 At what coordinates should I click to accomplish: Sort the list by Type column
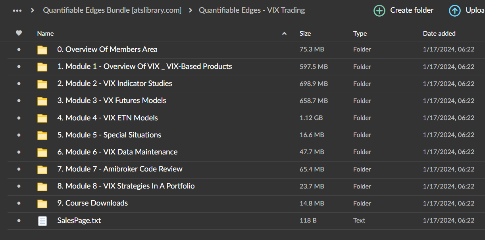tap(360, 34)
